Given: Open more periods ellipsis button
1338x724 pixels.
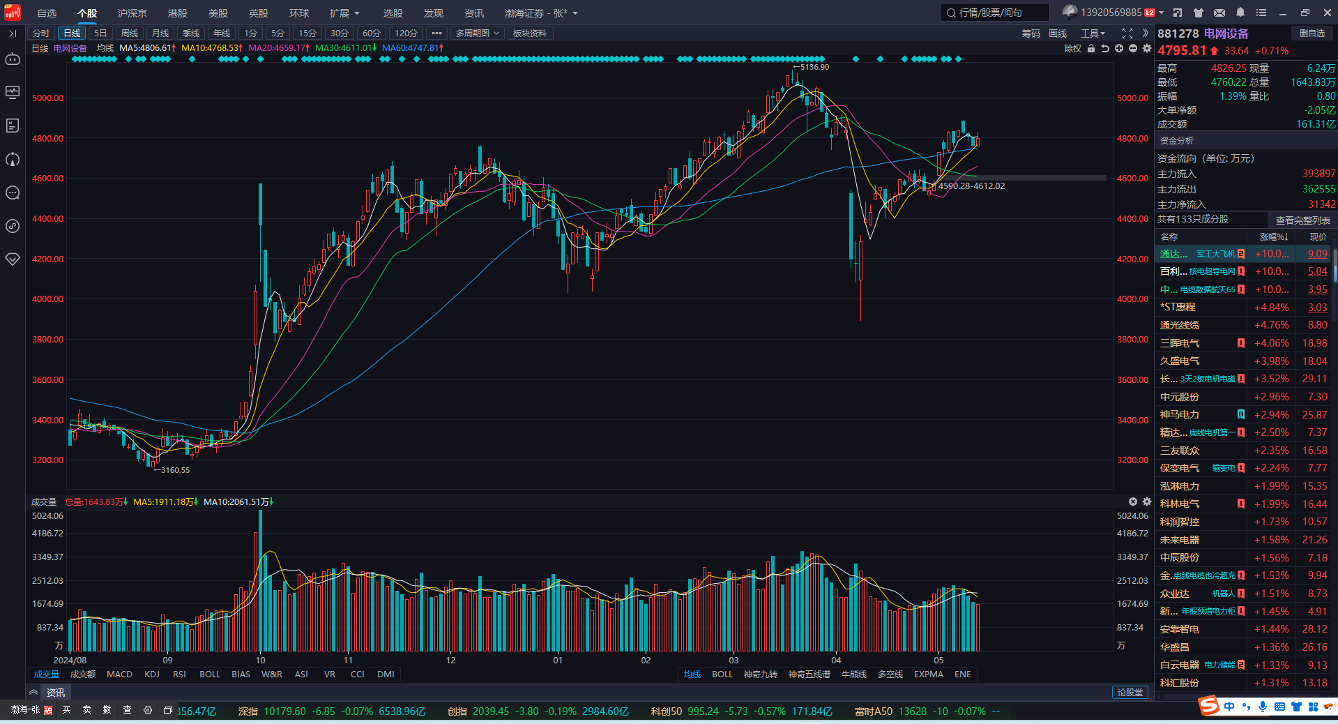Looking at the screenshot, I should pos(436,33).
